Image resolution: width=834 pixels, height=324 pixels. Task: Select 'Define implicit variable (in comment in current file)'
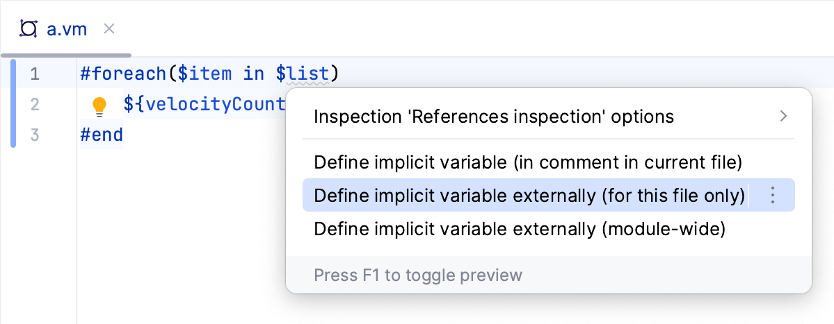pyautogui.click(x=528, y=162)
